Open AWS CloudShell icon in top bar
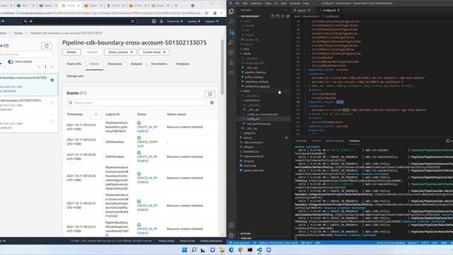Viewport: 453px width, 255px height. (154, 21)
